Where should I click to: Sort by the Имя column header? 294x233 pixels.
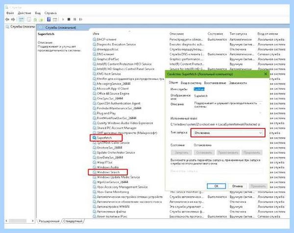pyautogui.click(x=96, y=34)
